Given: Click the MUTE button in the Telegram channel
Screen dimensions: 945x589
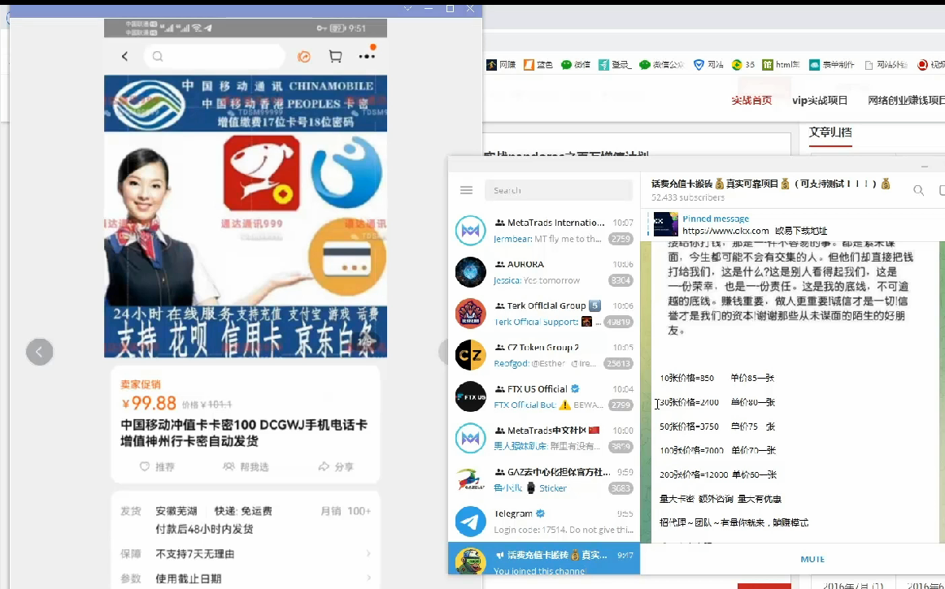Looking at the screenshot, I should coord(812,559).
